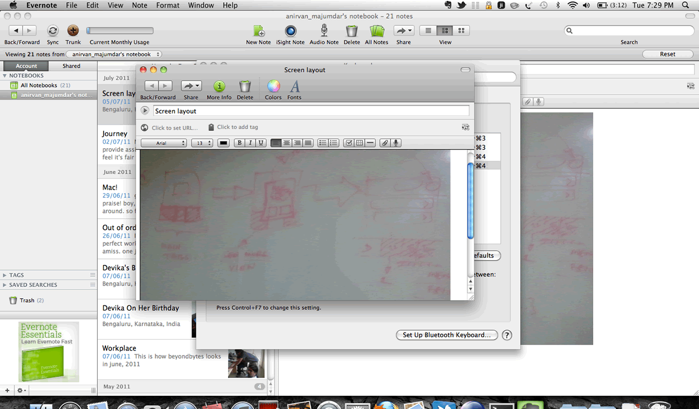
Task: Create a New Note
Action: [258, 31]
